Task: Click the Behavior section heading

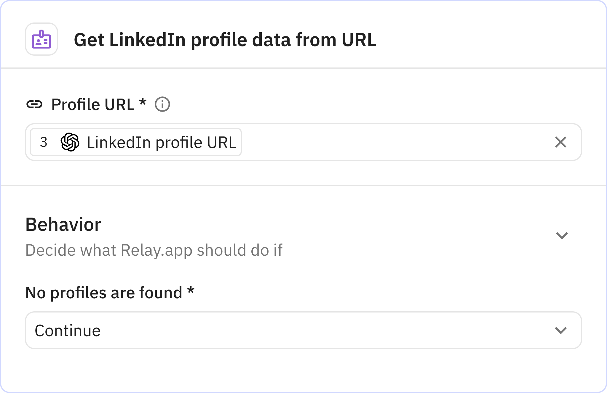Action: (x=63, y=224)
